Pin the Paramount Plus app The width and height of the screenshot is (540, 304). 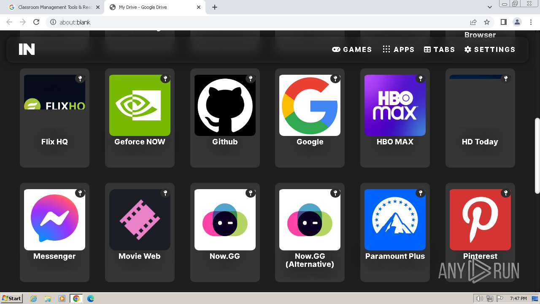coord(421,193)
